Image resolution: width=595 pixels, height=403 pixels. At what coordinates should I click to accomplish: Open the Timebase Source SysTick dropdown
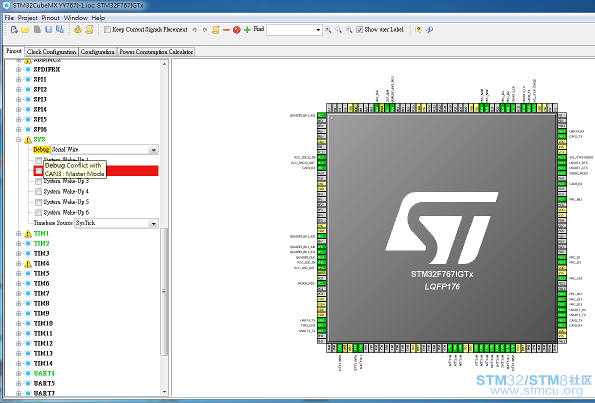click(x=153, y=223)
